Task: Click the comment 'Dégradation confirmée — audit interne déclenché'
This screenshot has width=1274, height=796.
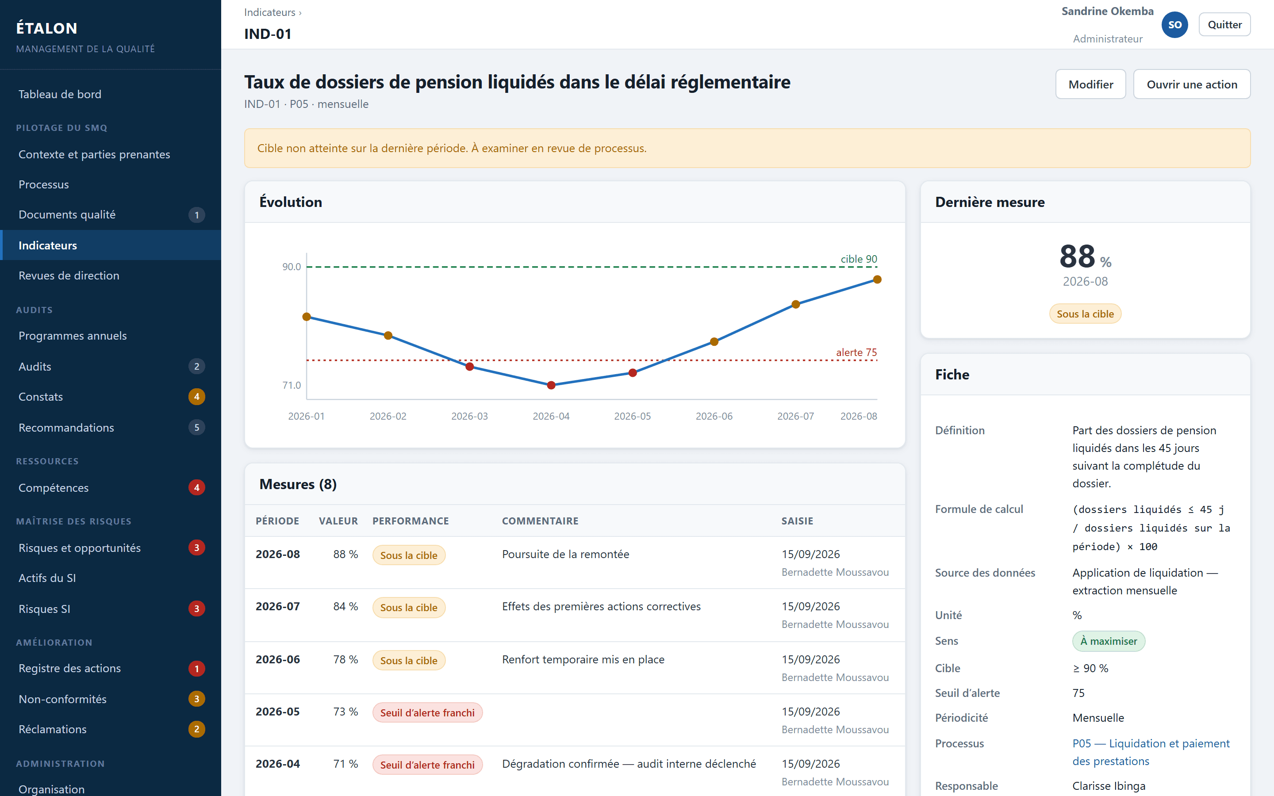Action: pyautogui.click(x=629, y=763)
